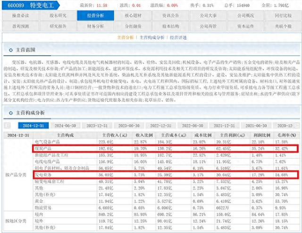Select the 2021-12-31 report period
302x233 pixels.
224,126
